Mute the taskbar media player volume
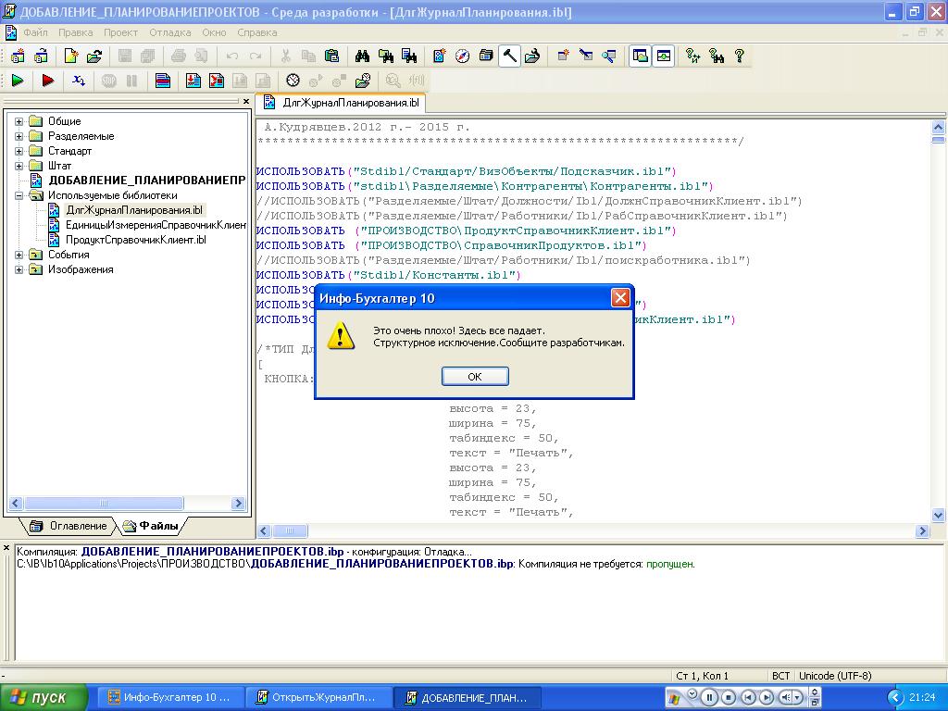 (x=787, y=698)
